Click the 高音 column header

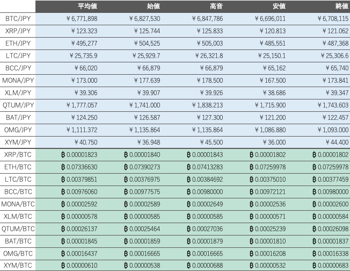pyautogui.click(x=216, y=6)
